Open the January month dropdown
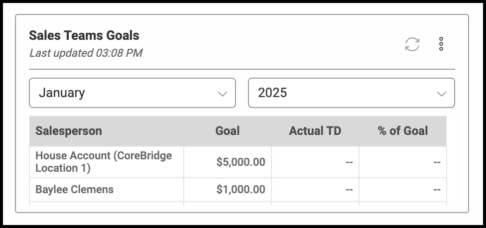Viewport: 486px width, 228px height. [x=132, y=93]
